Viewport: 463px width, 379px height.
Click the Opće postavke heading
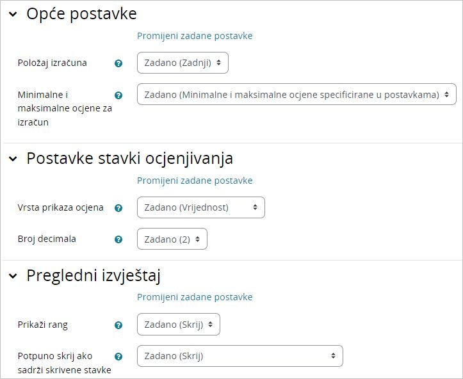point(81,14)
